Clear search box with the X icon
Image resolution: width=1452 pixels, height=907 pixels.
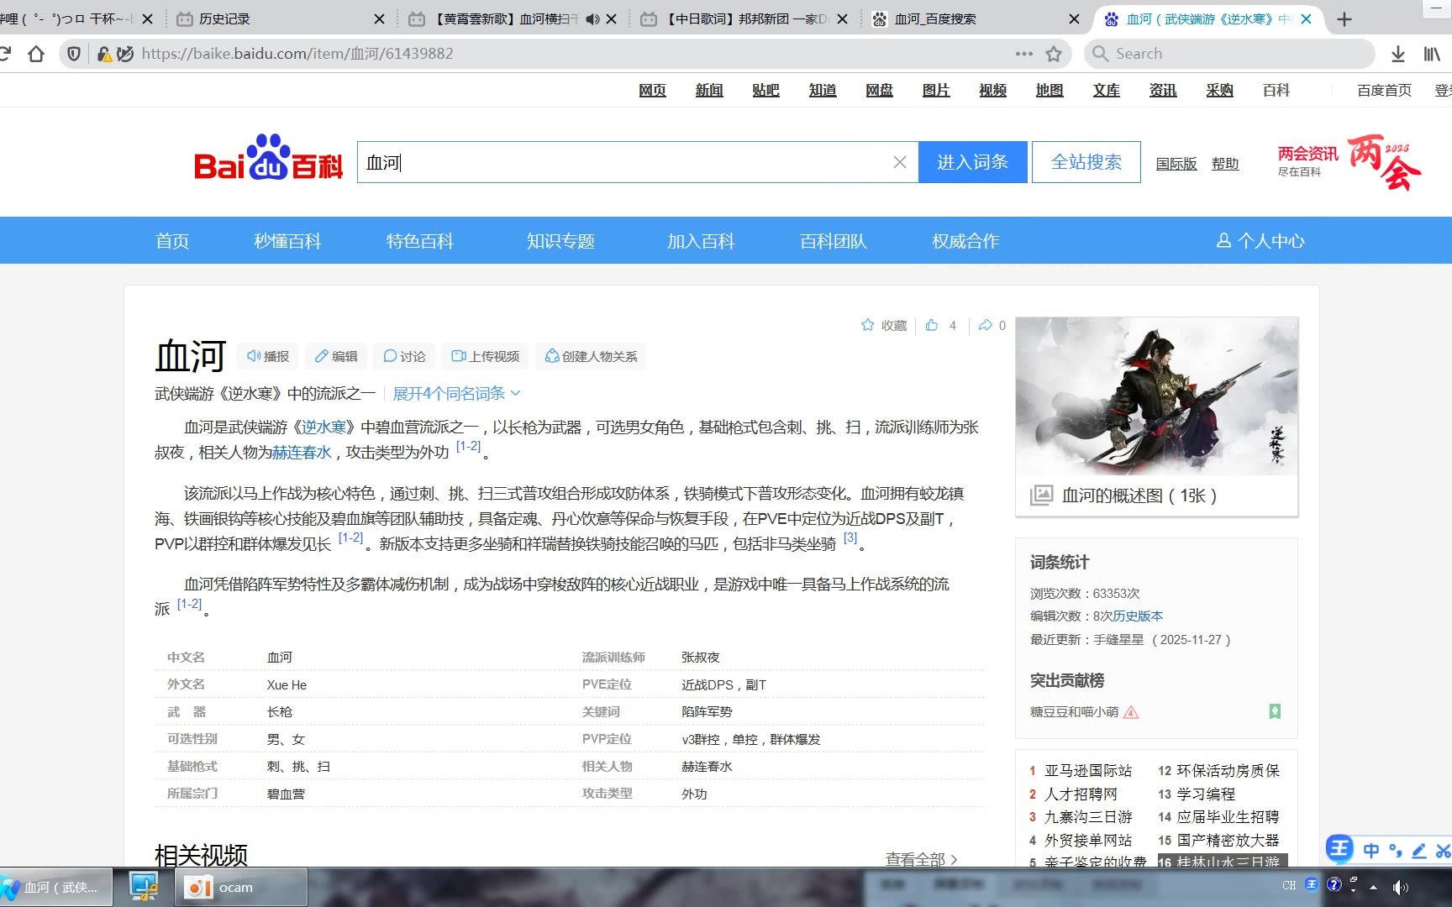899,162
